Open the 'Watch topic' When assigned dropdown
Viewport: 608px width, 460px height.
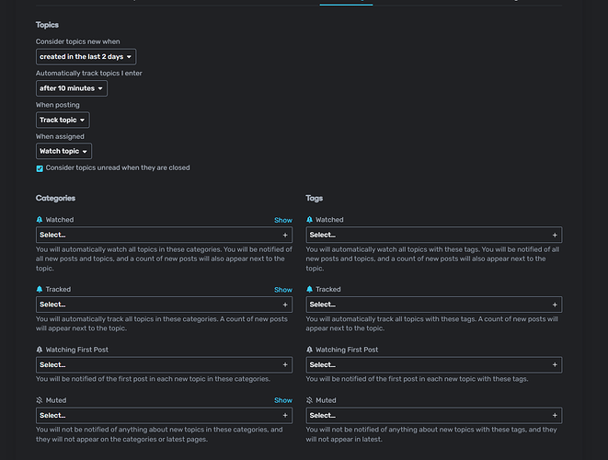tap(63, 151)
